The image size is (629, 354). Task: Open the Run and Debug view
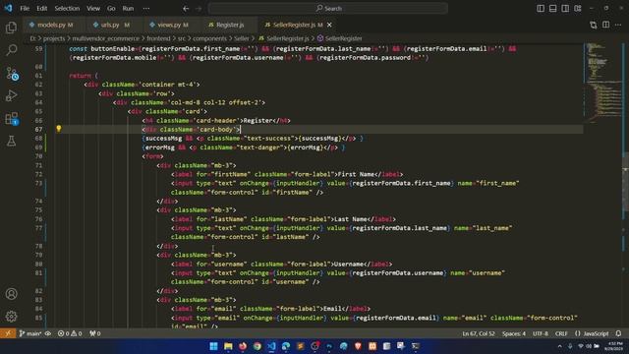click(x=11, y=95)
